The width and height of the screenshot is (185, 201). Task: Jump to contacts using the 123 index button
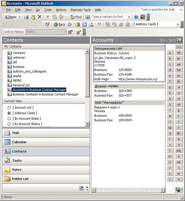179,47
